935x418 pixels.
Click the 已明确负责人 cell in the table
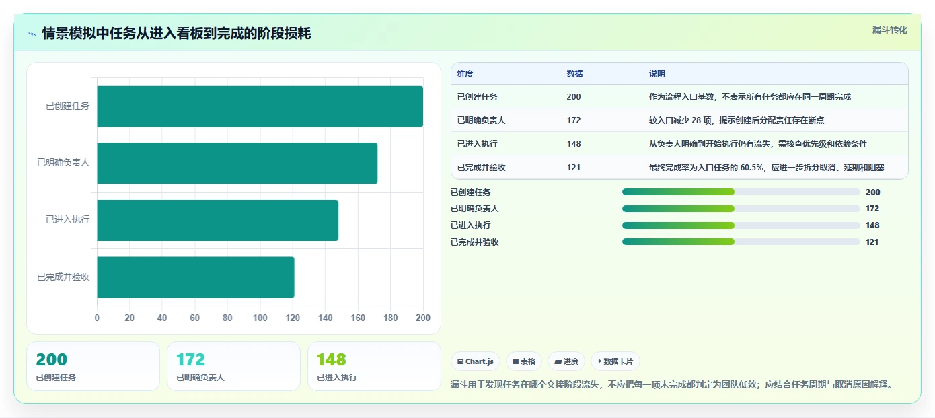[x=482, y=120]
